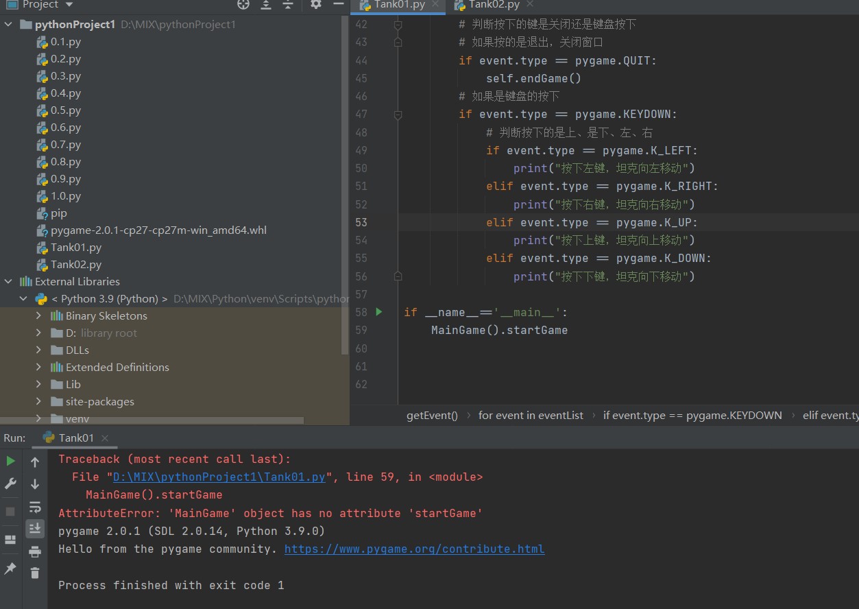The image size is (859, 609).
Task: Click the Project panel vertical scrollbar
Action: [346, 185]
